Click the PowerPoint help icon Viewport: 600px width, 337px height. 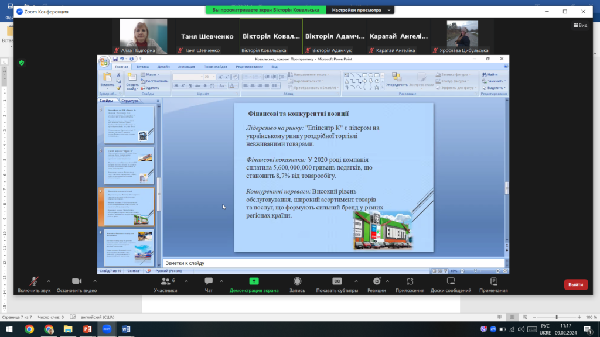[506, 67]
